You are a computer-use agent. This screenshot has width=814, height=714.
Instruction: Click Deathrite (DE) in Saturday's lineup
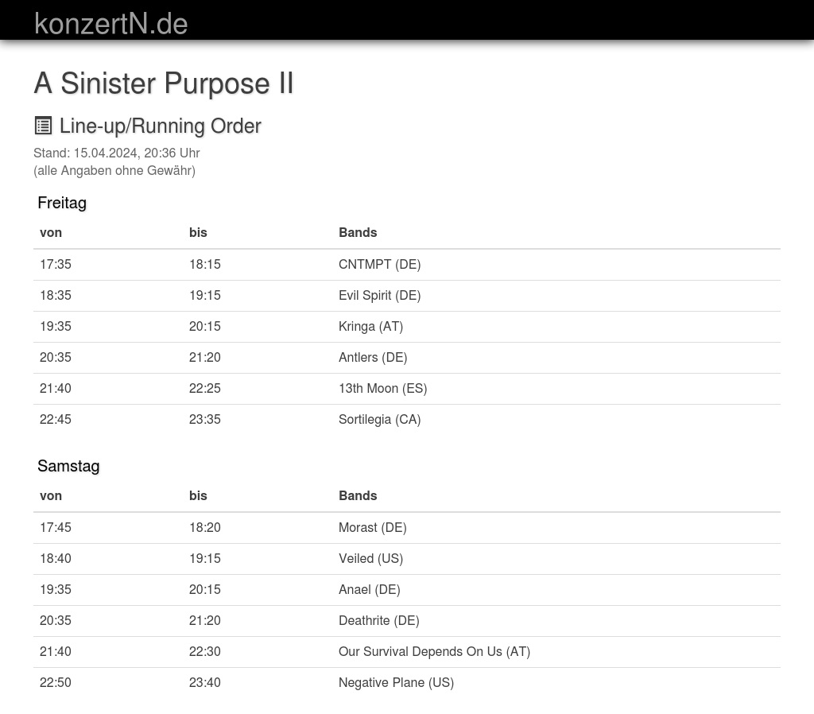tap(378, 620)
